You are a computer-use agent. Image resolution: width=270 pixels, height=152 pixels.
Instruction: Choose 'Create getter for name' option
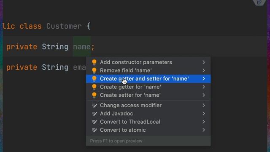click(x=148, y=87)
